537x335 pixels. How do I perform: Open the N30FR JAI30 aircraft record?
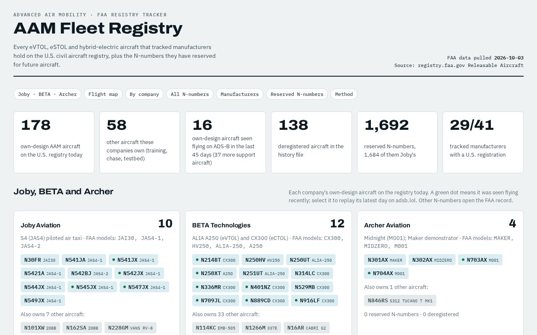(40, 260)
